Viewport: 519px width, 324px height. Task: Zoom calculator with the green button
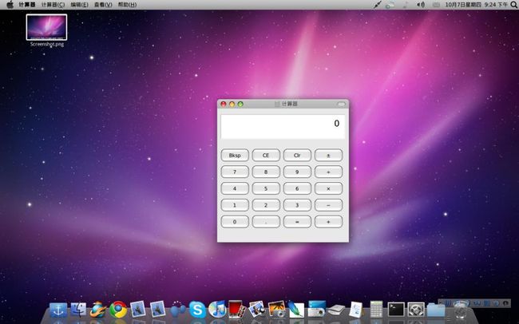pos(240,104)
